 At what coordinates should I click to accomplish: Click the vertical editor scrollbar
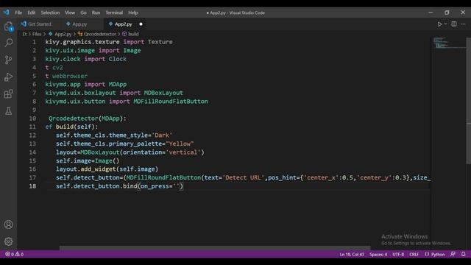pos(468,101)
